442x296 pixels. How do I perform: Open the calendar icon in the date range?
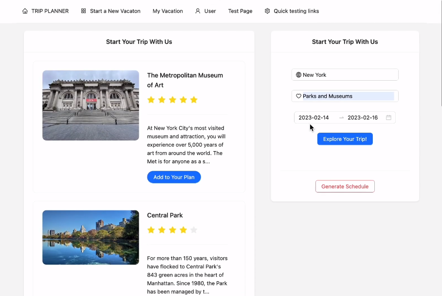click(388, 118)
